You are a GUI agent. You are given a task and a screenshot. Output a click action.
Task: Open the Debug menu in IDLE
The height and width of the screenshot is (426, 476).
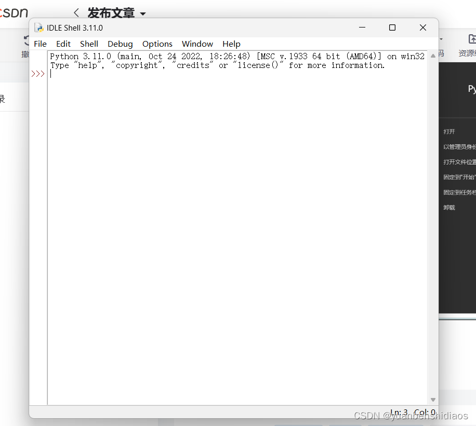120,44
